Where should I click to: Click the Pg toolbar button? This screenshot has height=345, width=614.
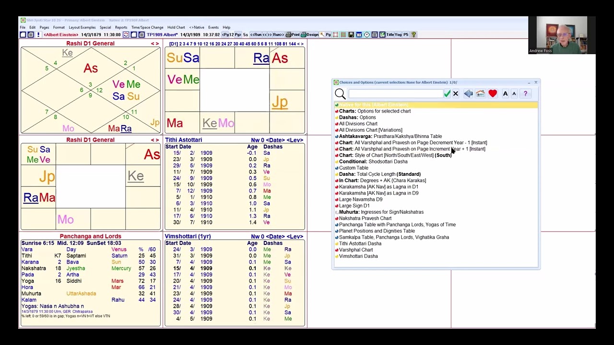[x=328, y=34]
